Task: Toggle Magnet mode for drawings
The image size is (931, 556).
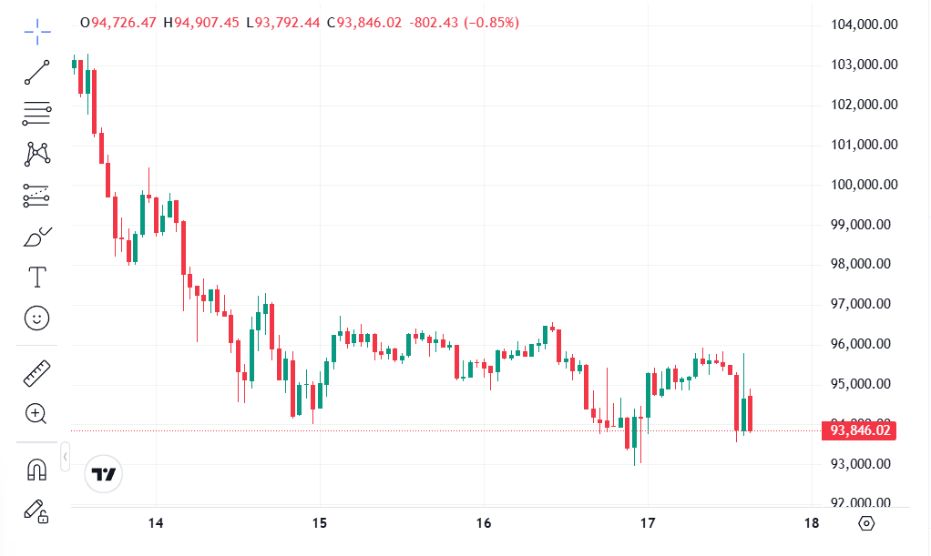Action: (36, 471)
